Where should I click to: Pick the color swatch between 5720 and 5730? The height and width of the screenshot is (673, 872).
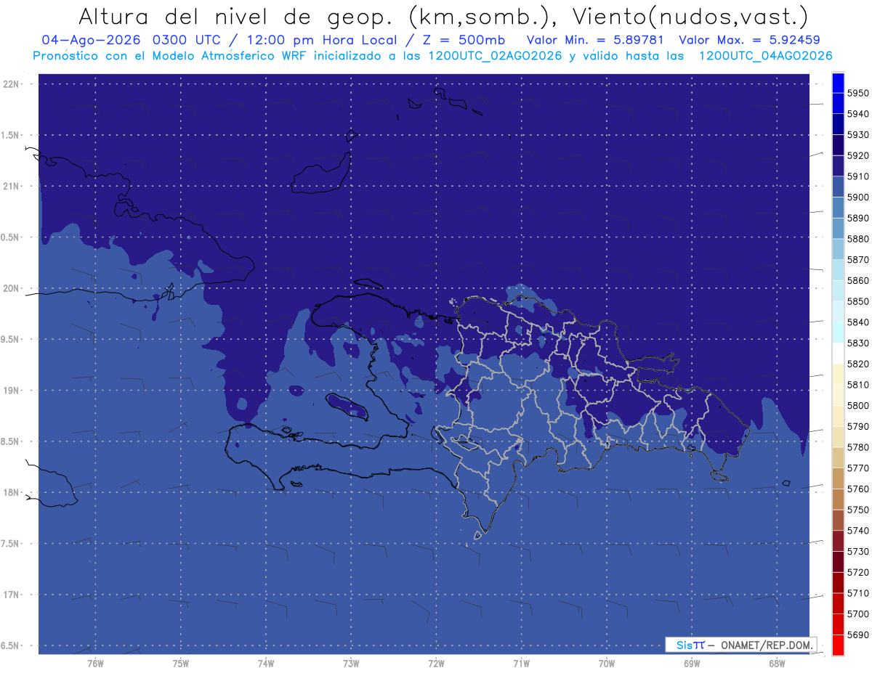click(838, 561)
